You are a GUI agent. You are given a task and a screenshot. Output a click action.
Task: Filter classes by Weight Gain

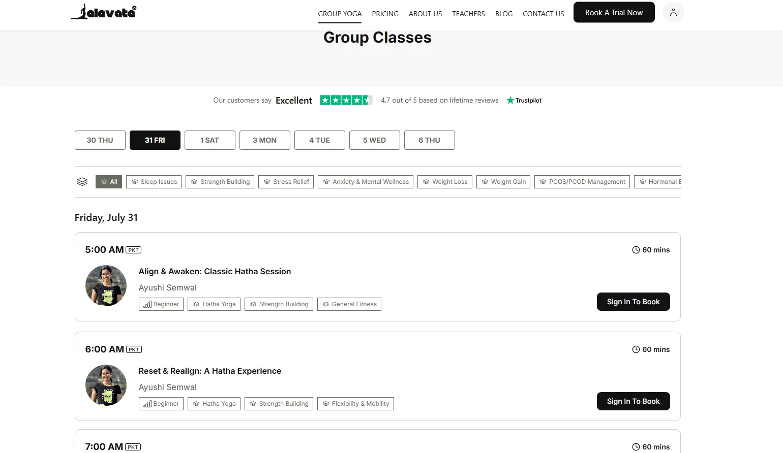coord(503,182)
